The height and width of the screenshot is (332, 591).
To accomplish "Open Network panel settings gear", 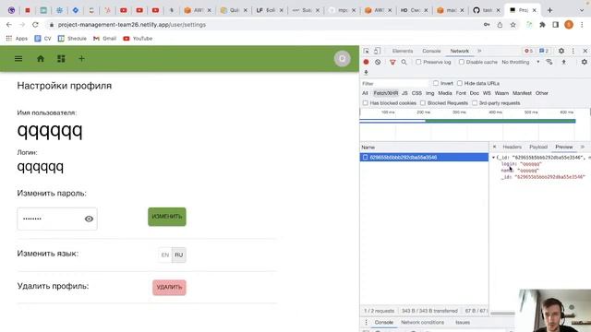I will coord(585,62).
